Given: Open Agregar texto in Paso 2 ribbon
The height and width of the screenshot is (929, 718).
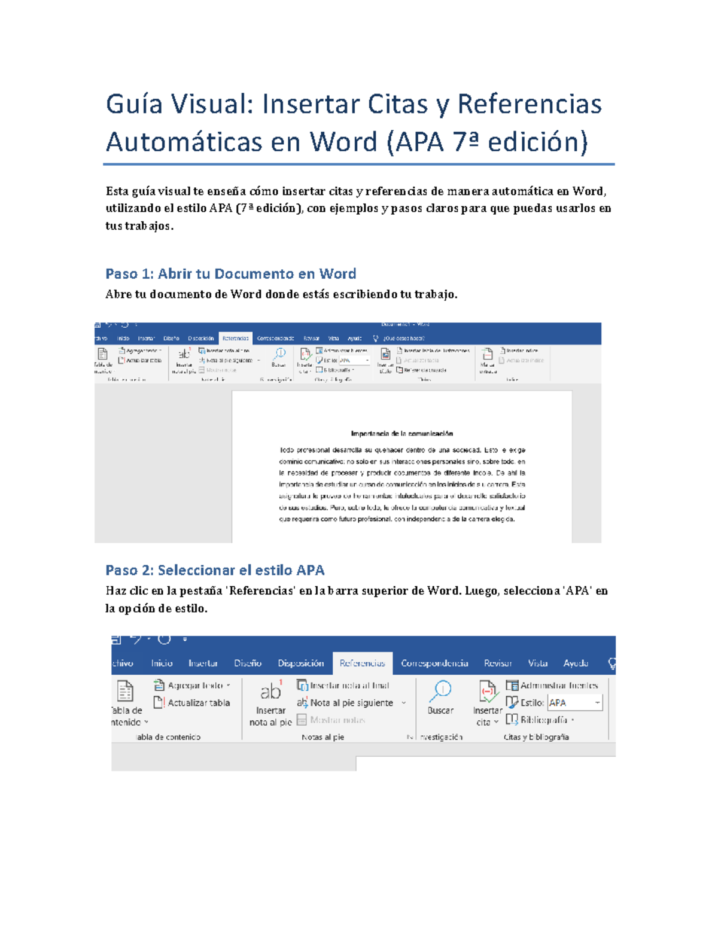Looking at the screenshot, I should coord(192,685).
